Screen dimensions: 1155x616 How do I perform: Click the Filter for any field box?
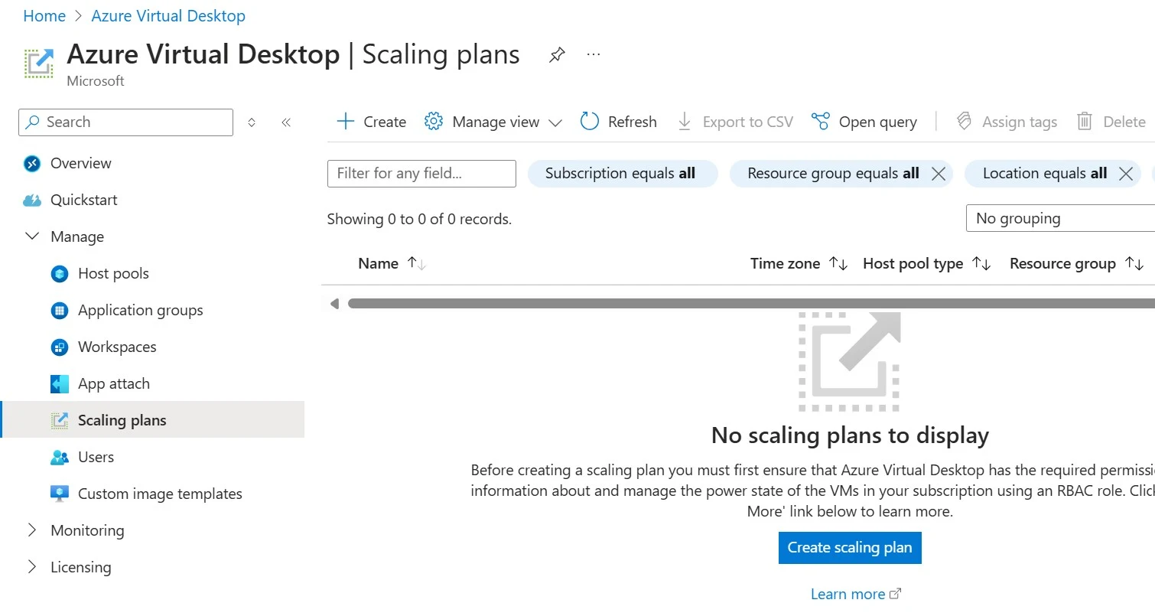pos(421,174)
